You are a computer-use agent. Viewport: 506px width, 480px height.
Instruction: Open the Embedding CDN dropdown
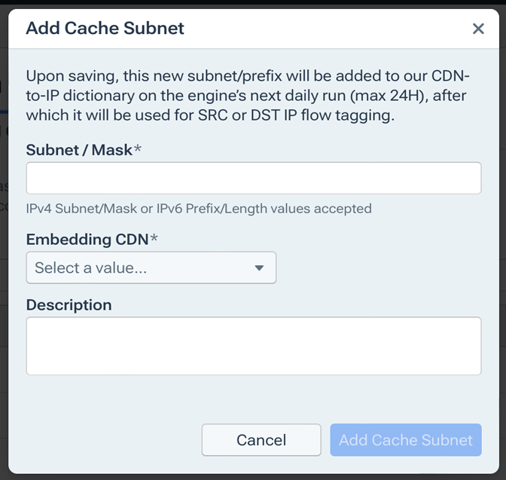point(151,268)
